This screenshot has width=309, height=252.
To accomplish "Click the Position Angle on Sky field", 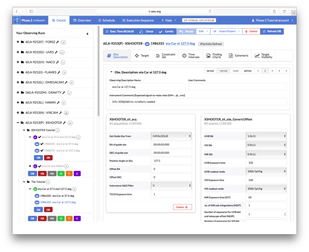I will click(171, 161).
